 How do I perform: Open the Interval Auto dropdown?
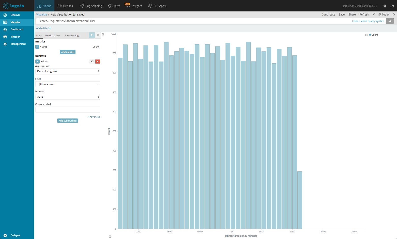point(68,97)
